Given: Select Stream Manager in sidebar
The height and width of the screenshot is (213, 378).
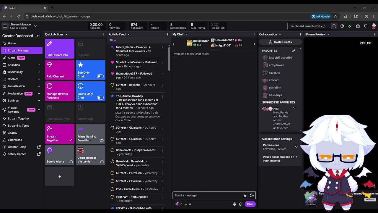Looking at the screenshot, I should [22, 51].
